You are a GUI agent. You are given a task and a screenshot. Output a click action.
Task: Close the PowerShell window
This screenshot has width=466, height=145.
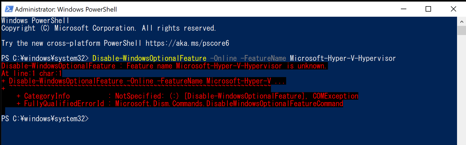pos(453,9)
